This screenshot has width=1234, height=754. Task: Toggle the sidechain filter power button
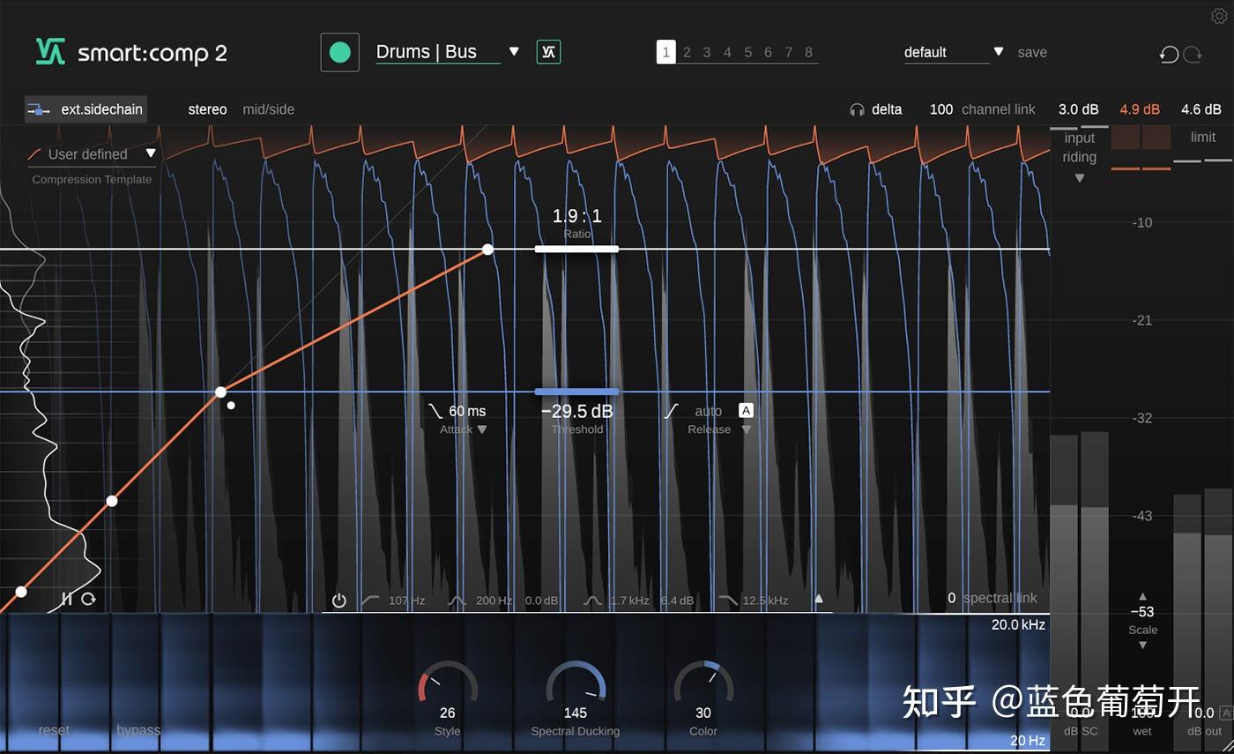click(x=338, y=599)
